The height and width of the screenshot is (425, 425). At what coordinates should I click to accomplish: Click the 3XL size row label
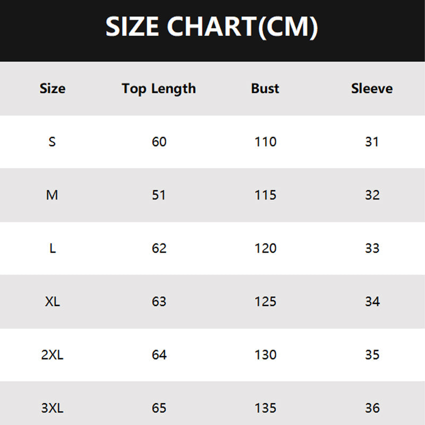(52, 408)
